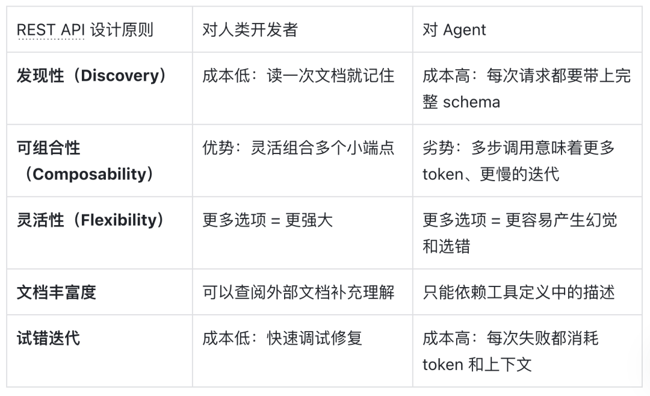
Task: Select the 试错迭代 row label
Action: pyautogui.click(x=48, y=338)
